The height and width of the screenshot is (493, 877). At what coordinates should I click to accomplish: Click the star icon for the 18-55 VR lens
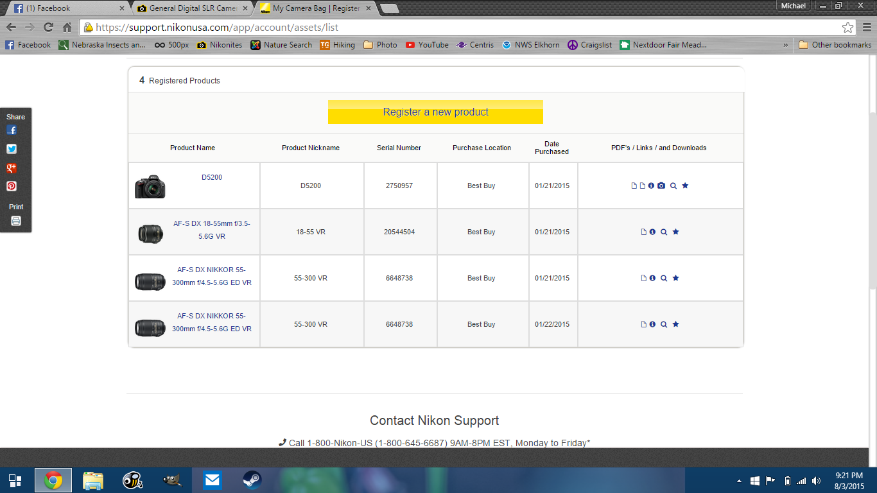click(x=675, y=232)
